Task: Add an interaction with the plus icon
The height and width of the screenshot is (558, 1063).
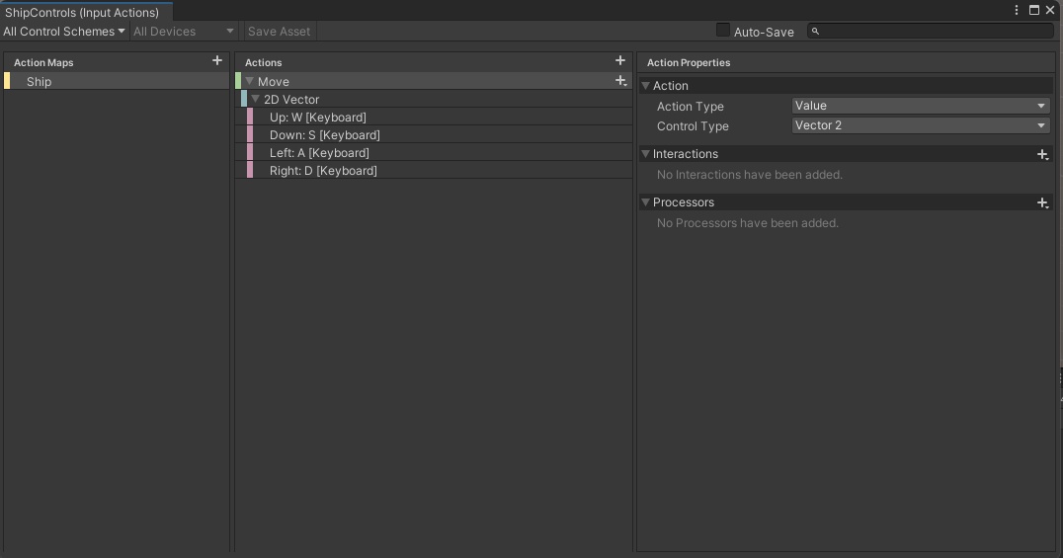Action: tap(1042, 154)
